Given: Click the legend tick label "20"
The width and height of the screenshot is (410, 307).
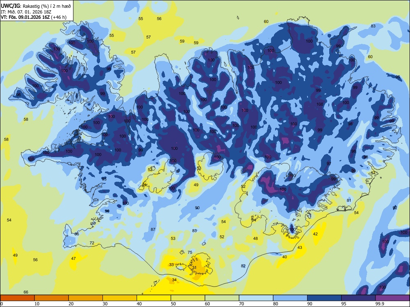Looking at the screenshot, I should pos(71,304).
